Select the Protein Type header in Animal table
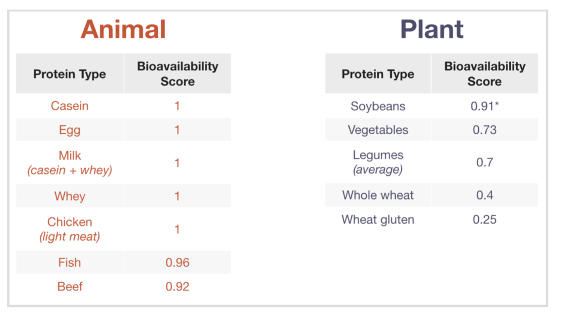Image resolution: width=562 pixels, height=318 pixels. (x=70, y=74)
